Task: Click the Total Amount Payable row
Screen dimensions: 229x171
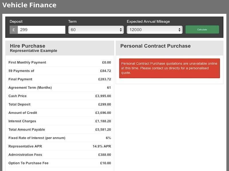Action: pos(60,129)
